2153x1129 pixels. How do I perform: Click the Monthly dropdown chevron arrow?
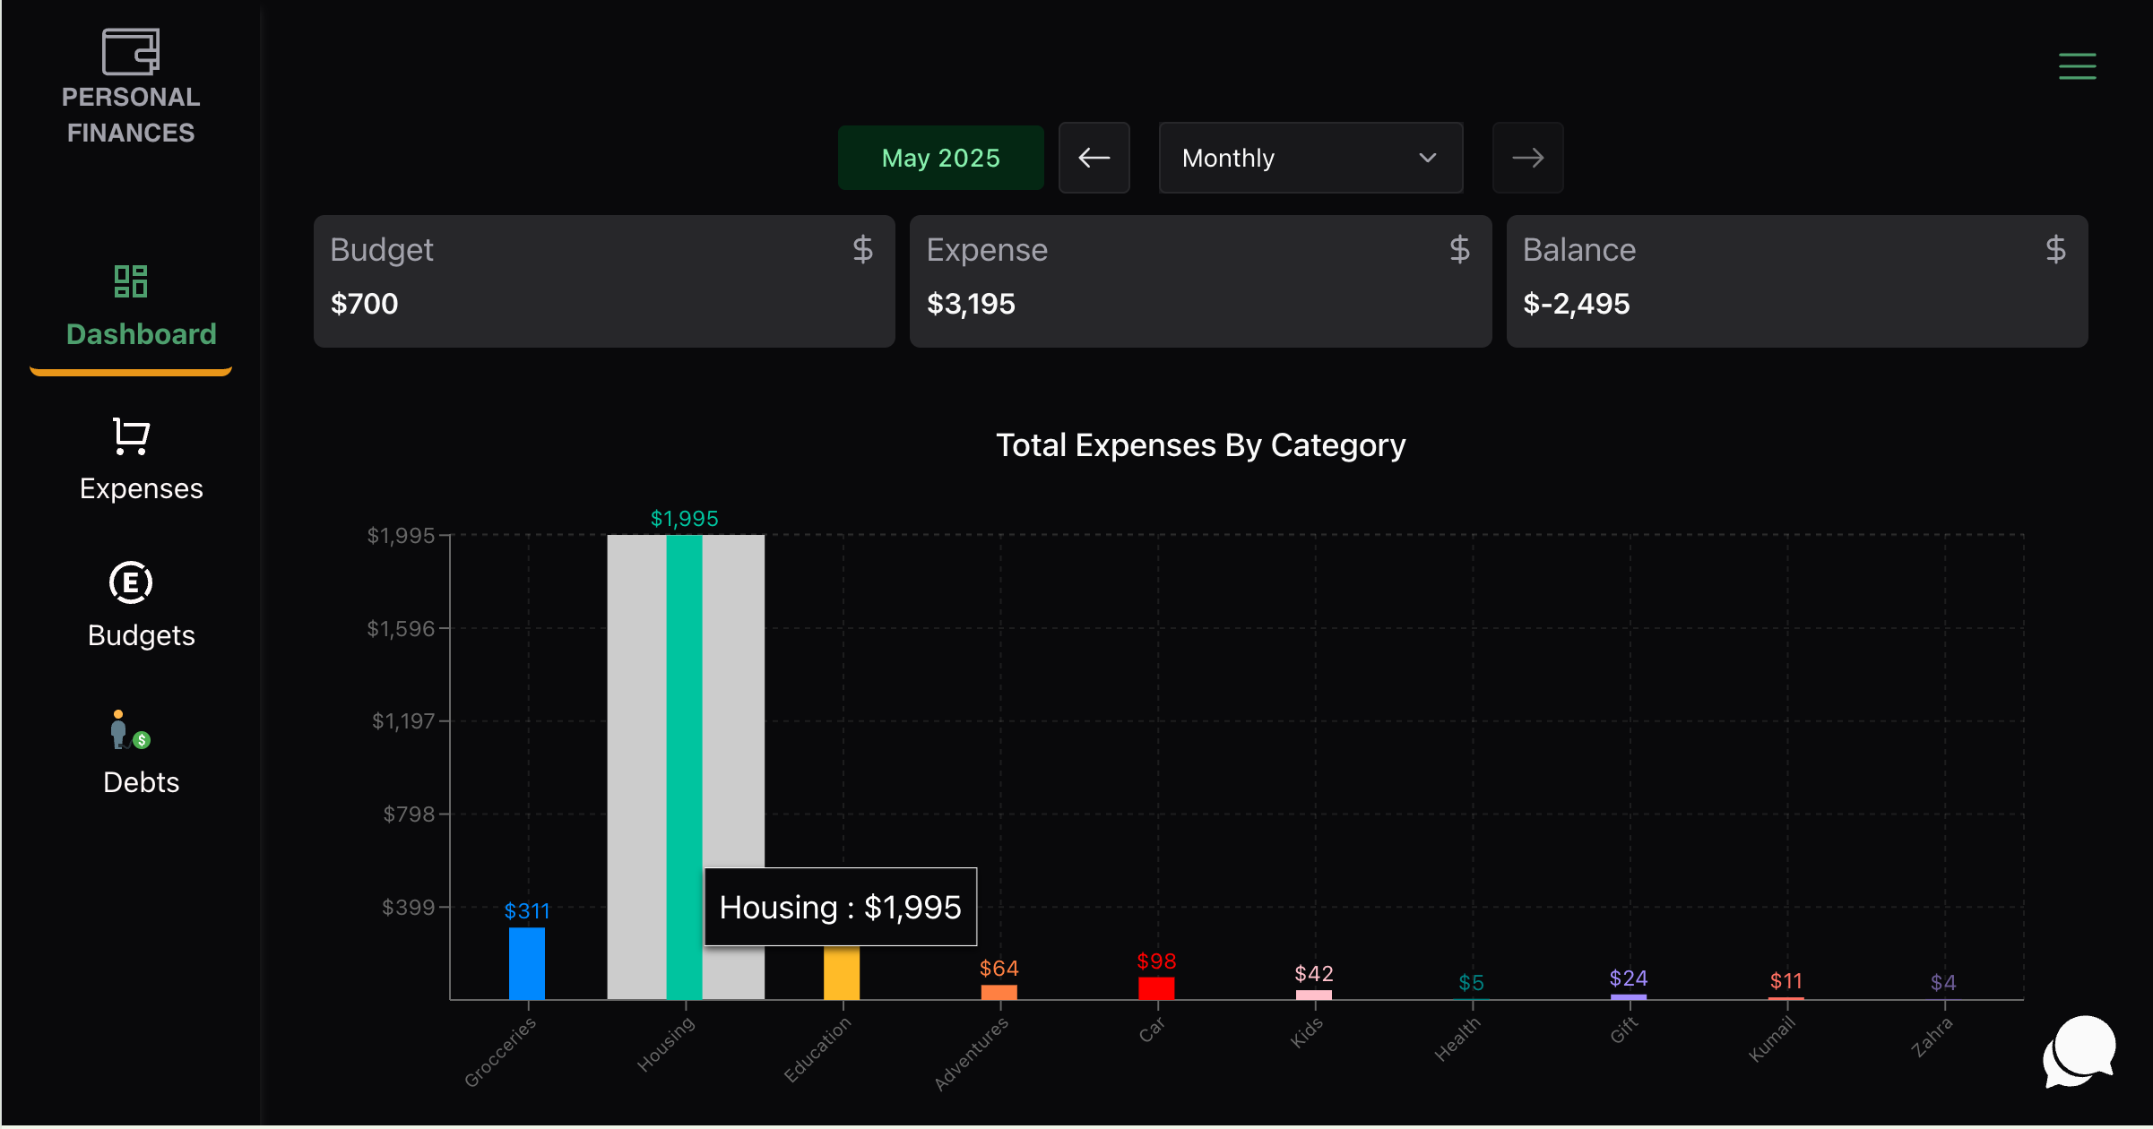[1427, 158]
